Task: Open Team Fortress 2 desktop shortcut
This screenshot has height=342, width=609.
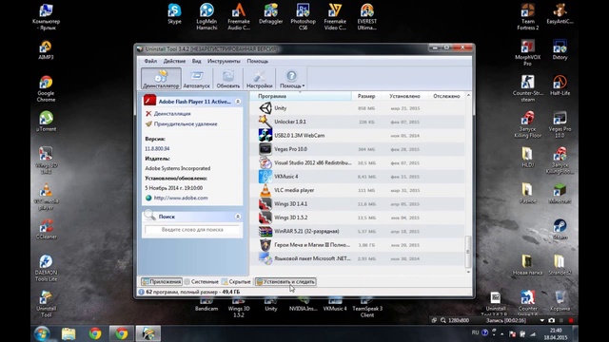Action: click(x=527, y=16)
